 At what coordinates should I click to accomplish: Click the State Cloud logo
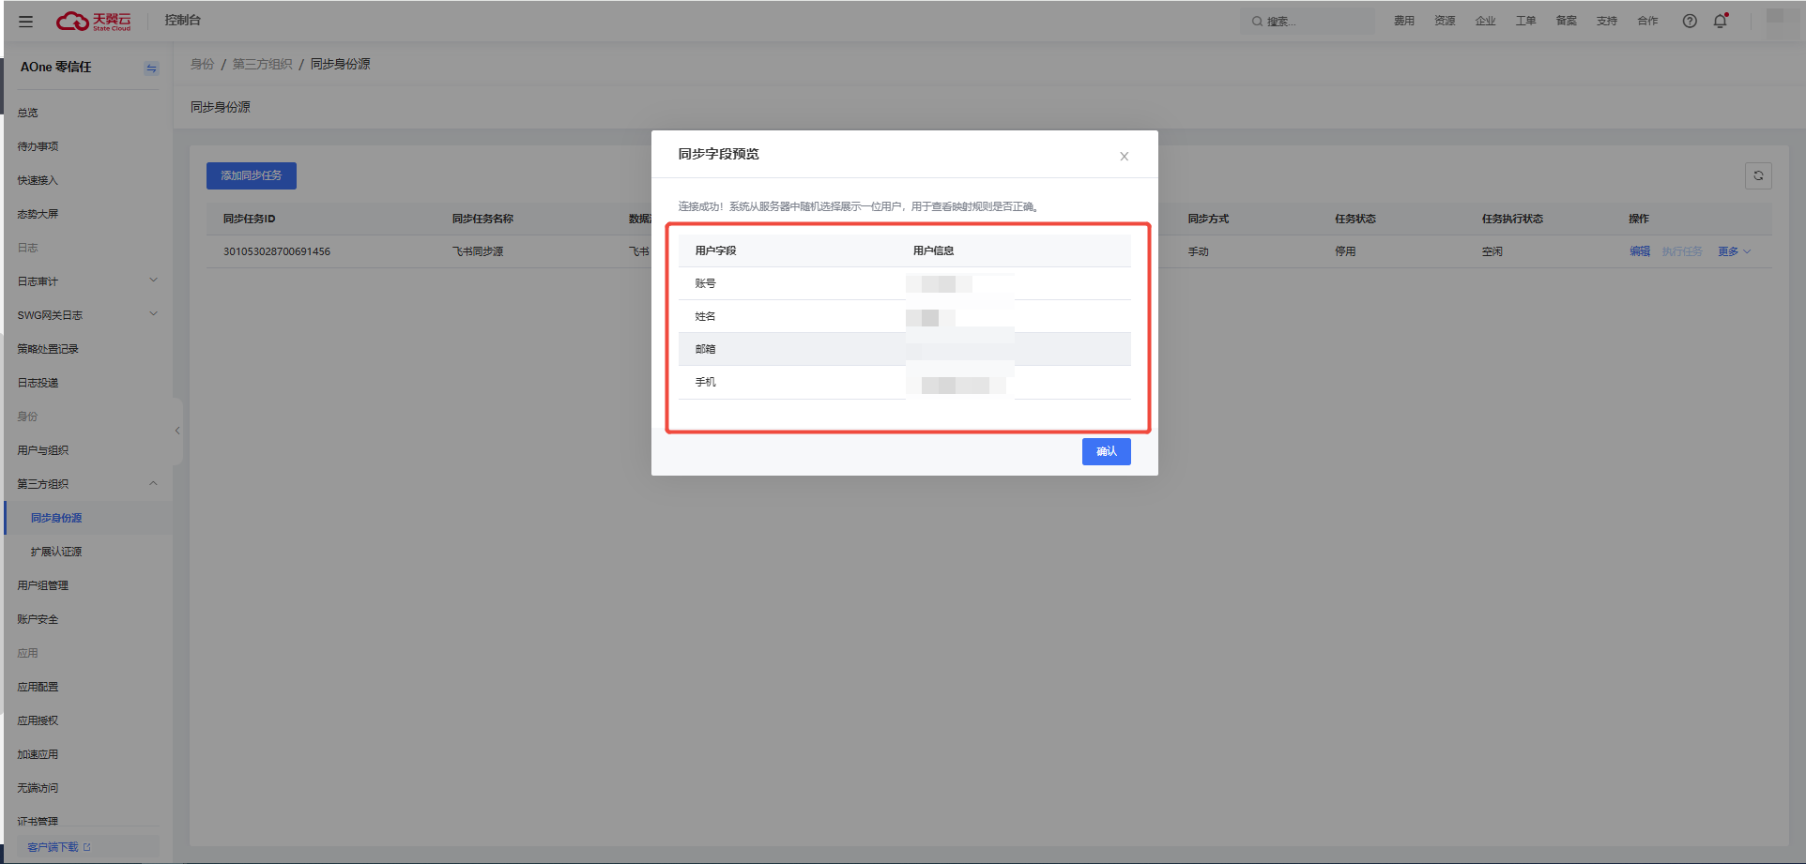click(94, 21)
